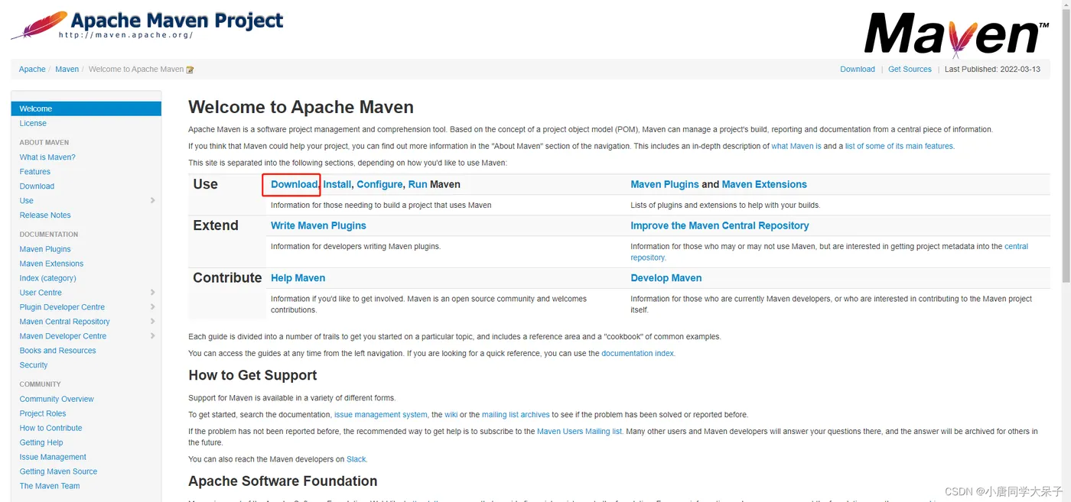The image size is (1071, 502).
Task: Open How to Contribute in sidebar
Action: click(50, 428)
